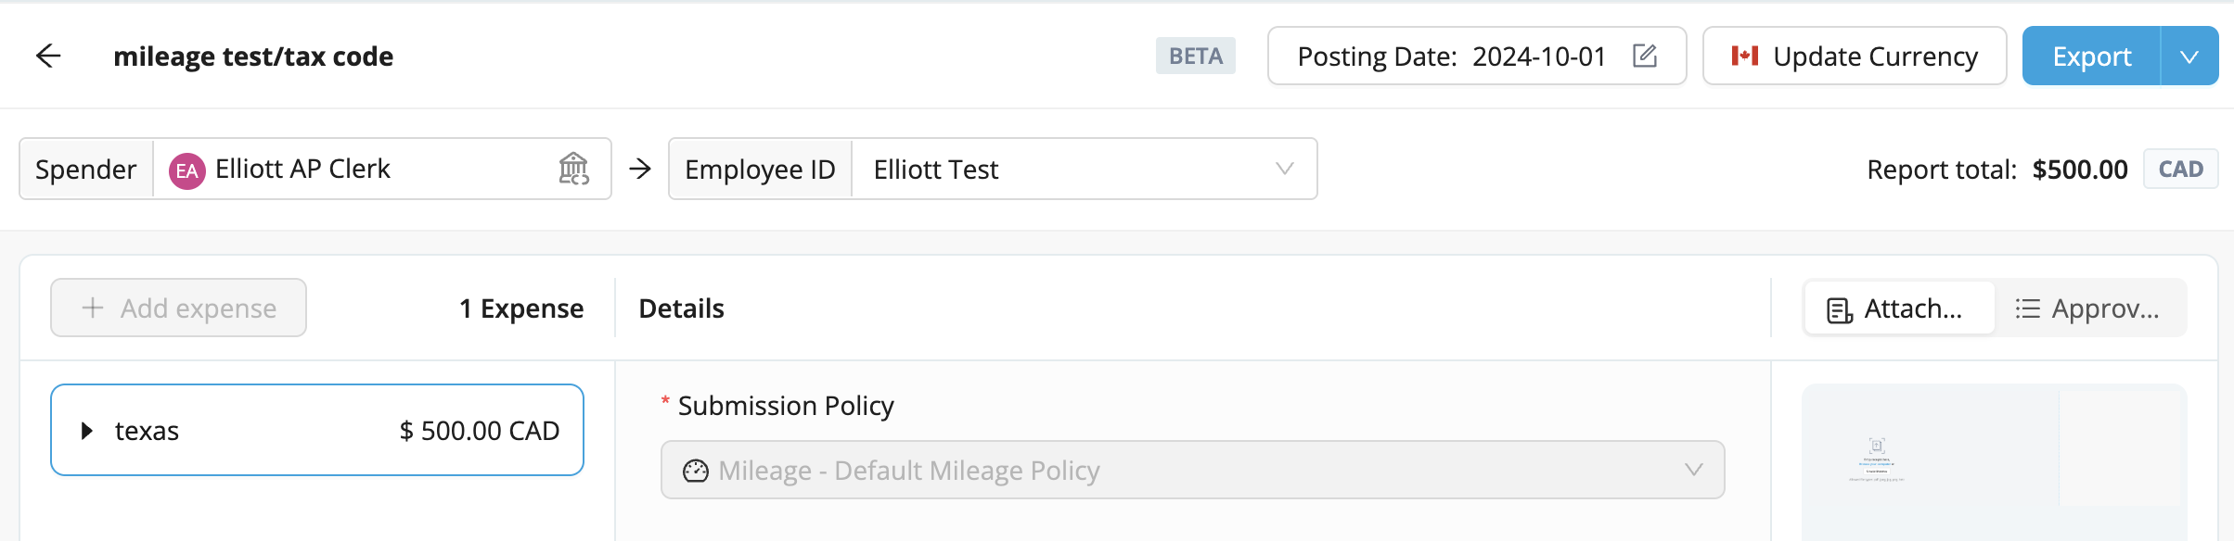
Task: Click the Canadian flag icon
Action: [x=1745, y=56]
